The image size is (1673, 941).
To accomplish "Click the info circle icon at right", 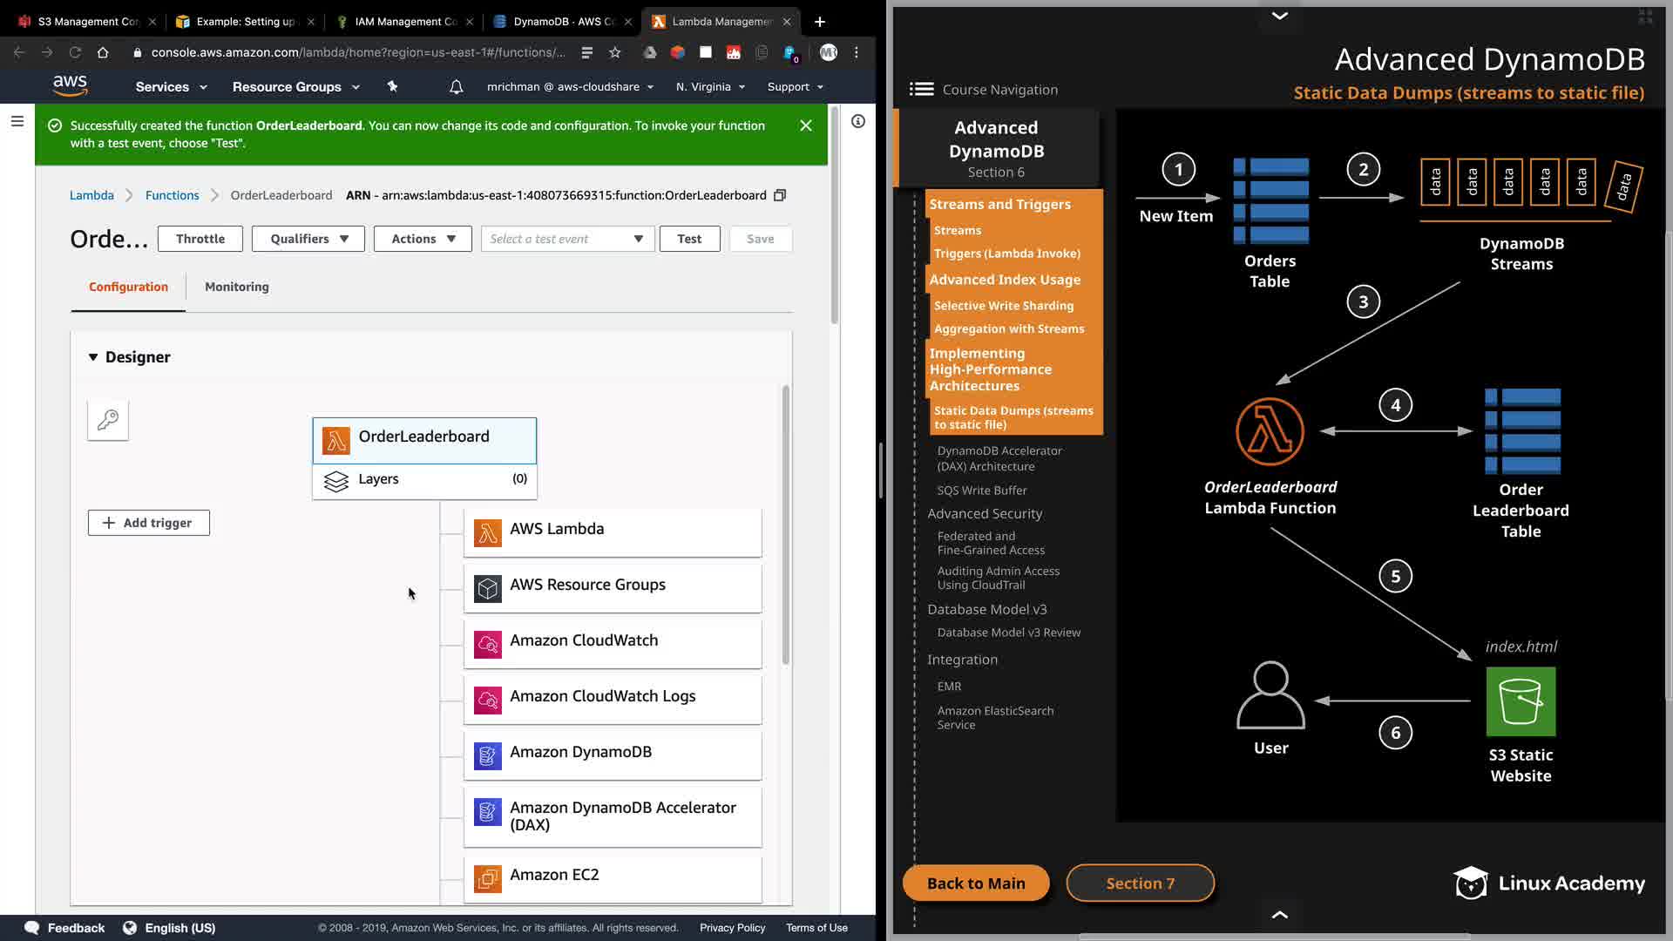I will point(858,122).
